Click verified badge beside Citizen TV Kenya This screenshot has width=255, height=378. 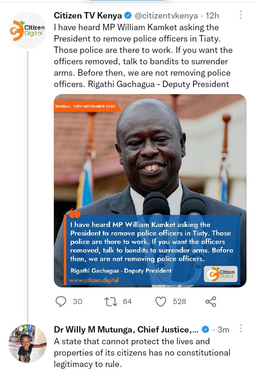click(x=128, y=16)
